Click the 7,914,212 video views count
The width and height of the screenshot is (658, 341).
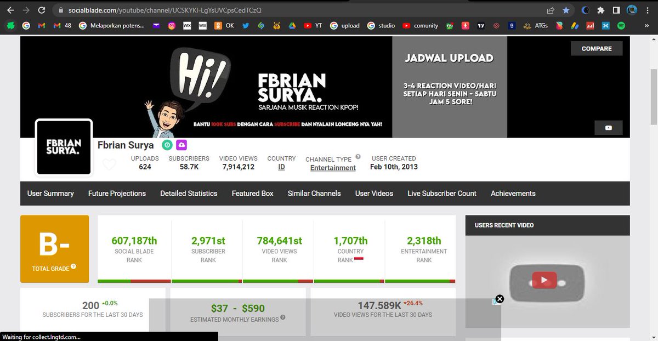click(238, 167)
